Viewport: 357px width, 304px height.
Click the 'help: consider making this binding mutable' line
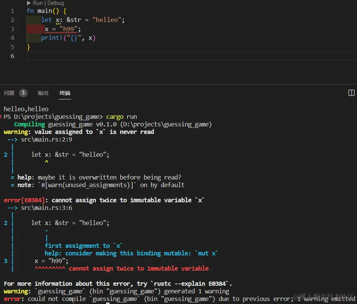tap(131, 254)
